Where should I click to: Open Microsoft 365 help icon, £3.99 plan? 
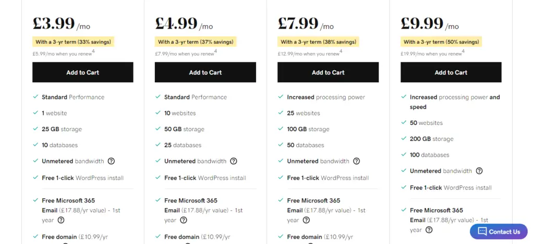point(60,220)
